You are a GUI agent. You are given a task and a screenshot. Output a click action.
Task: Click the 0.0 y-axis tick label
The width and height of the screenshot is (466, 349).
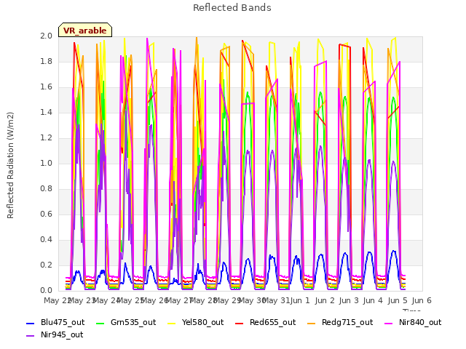pyautogui.click(x=47, y=291)
